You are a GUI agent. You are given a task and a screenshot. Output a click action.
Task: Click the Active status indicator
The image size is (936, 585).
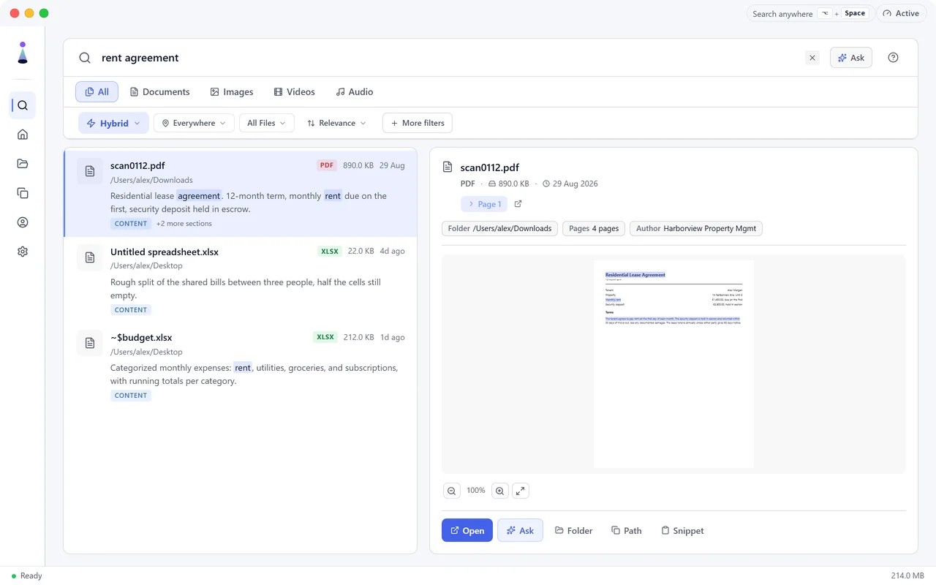point(902,13)
